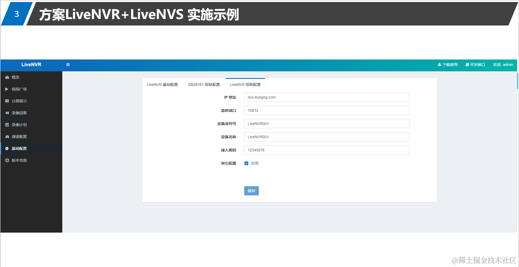Image resolution: width=519 pixels, height=267 pixels.
Task: Toggle the 启用 checkbox
Action: point(246,163)
